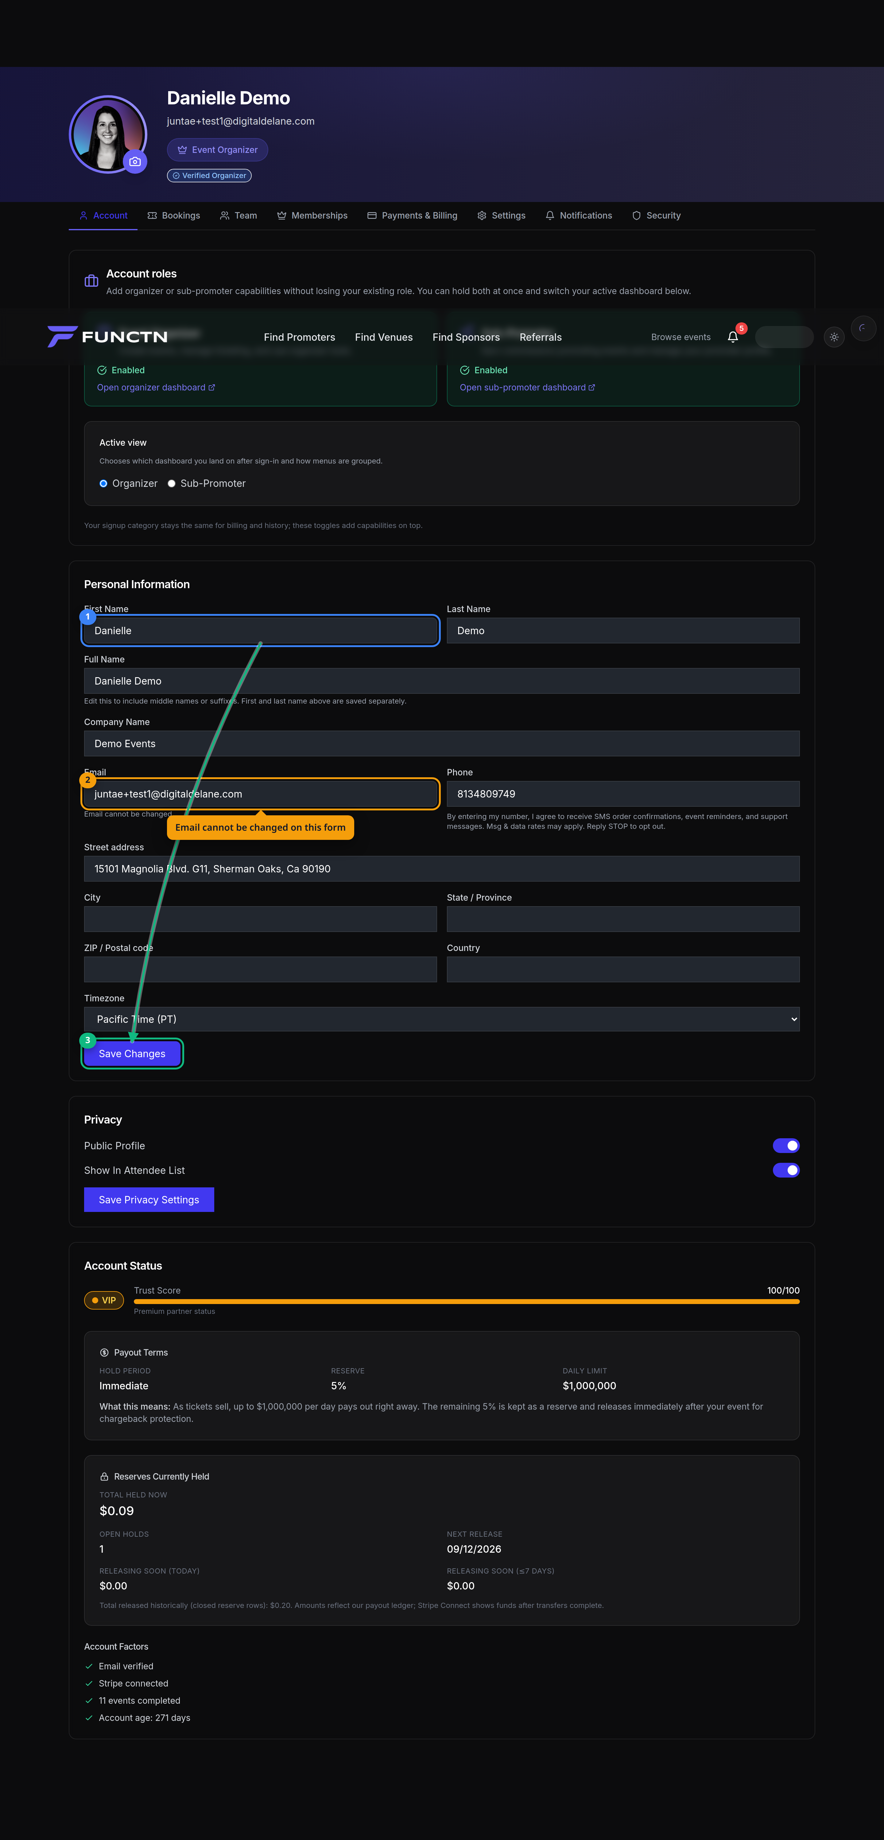
Task: Click the check icon in Verified Organizer badge
Action: [176, 176]
